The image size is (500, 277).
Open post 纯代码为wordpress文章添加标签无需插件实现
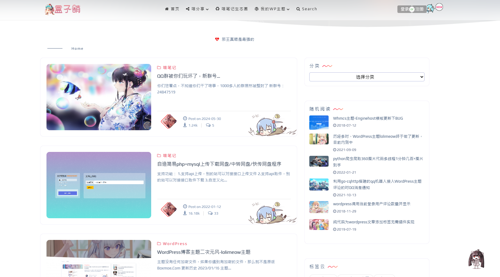(x=374, y=222)
